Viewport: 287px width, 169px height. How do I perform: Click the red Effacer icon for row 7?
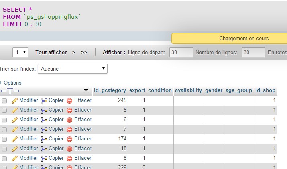(x=69, y=129)
